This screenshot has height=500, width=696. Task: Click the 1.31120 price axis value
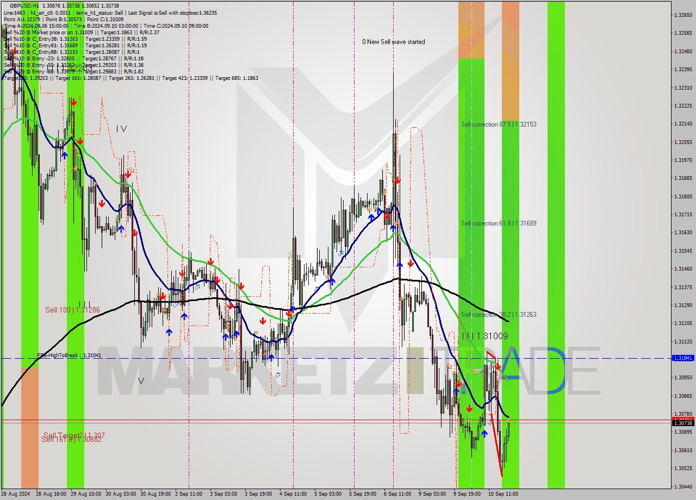point(682,341)
